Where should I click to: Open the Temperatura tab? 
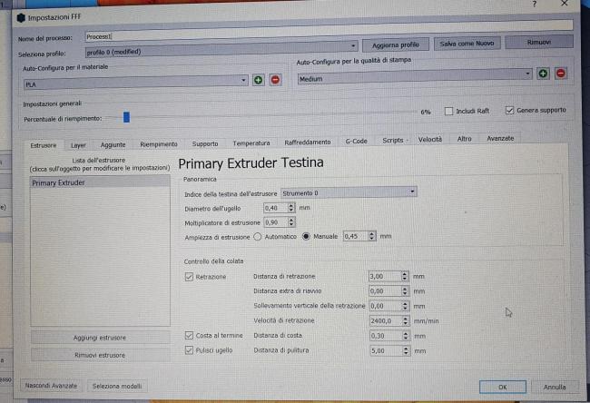point(251,143)
